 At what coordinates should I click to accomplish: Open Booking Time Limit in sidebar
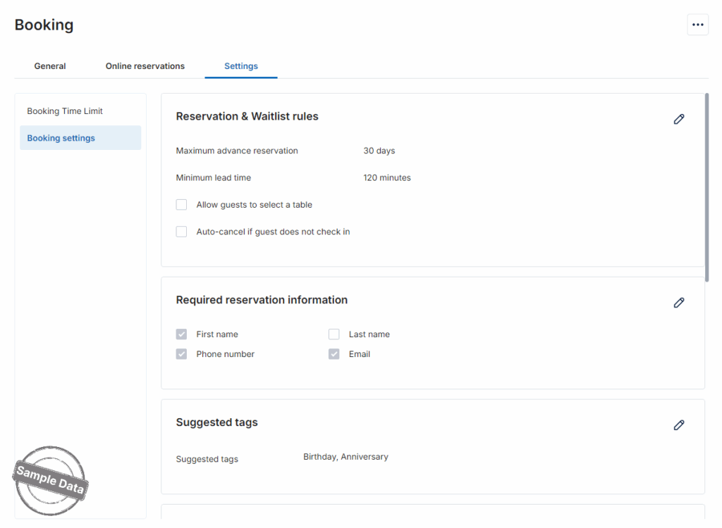(65, 111)
